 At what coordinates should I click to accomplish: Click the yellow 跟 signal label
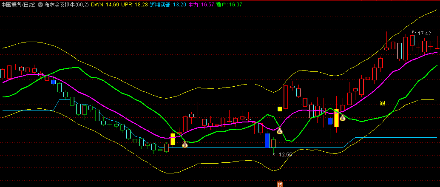click(x=383, y=103)
